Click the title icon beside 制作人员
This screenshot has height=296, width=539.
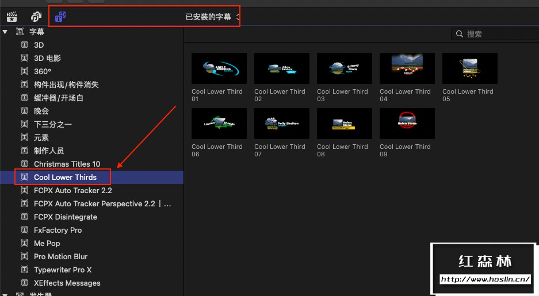(24, 151)
